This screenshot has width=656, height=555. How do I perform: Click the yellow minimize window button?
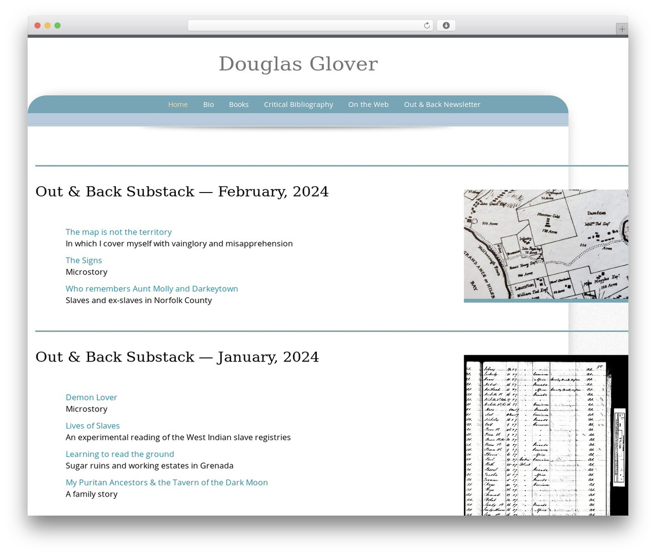[x=47, y=26]
